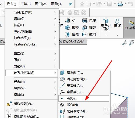135x118 pixels.
Task: Click the 筋 (Rib) tool icon
Action: coord(67,21)
